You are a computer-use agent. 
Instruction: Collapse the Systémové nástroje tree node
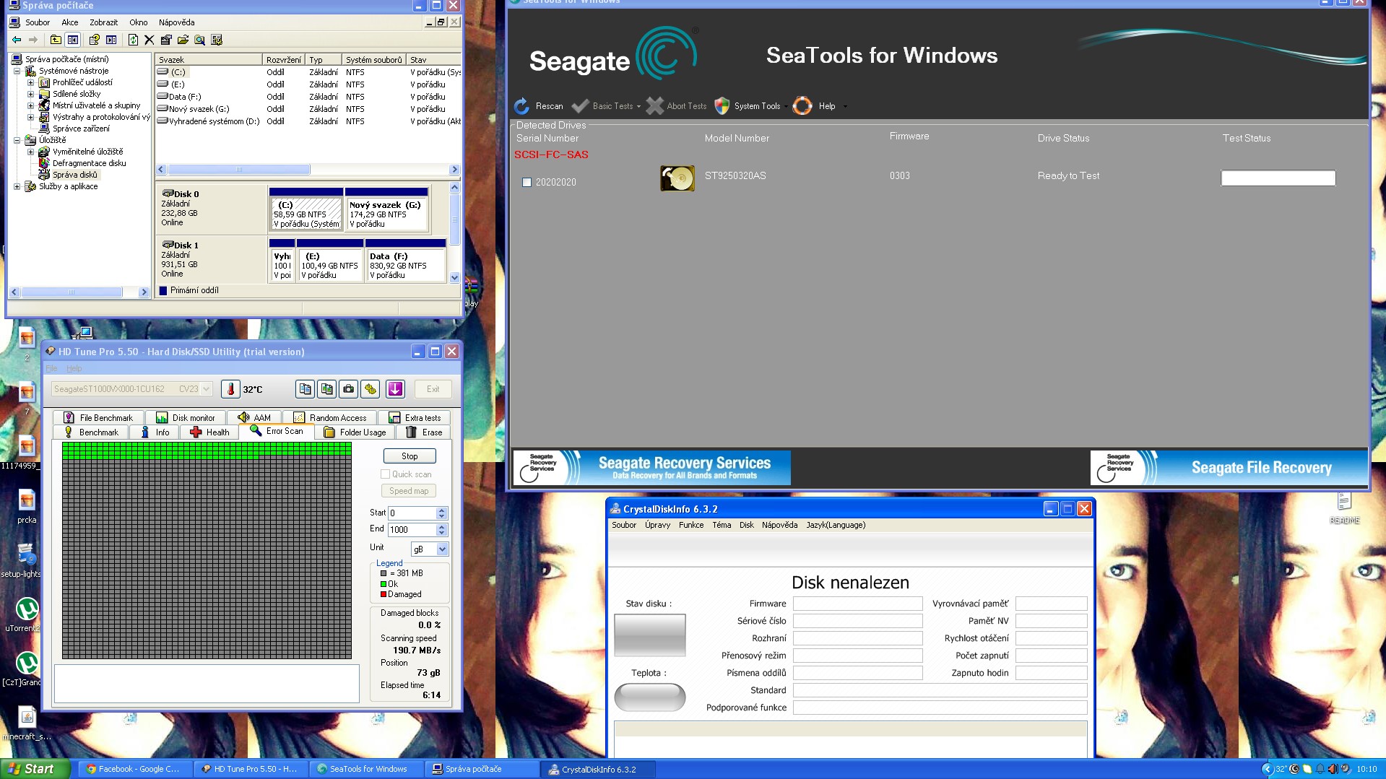pyautogui.click(x=17, y=71)
